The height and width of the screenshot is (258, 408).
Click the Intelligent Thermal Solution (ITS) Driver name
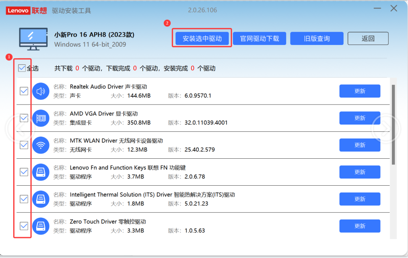click(x=152, y=195)
